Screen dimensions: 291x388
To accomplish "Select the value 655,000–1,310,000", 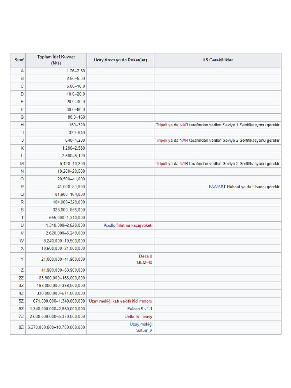I will [x=67, y=218].
